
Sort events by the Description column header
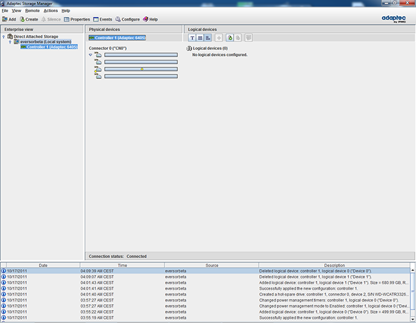tap(334, 265)
